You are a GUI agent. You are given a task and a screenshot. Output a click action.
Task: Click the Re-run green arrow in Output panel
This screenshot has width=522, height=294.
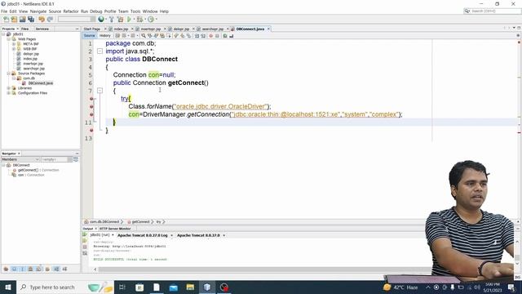point(85,234)
